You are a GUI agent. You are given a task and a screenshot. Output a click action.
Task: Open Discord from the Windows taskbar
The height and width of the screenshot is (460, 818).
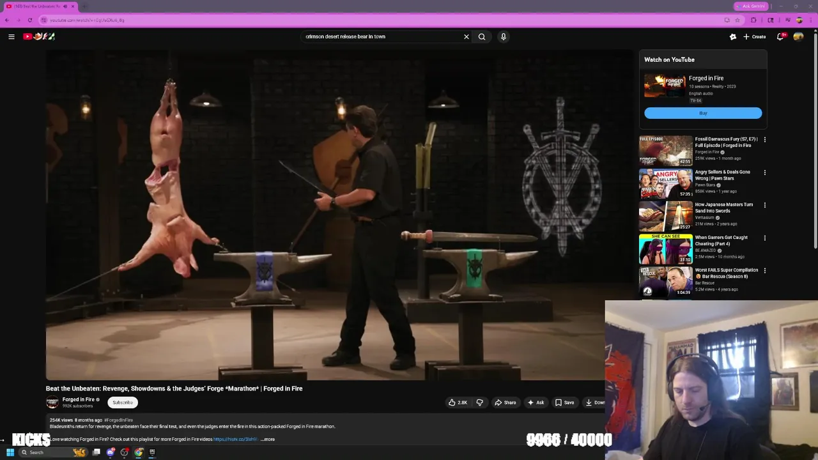[111, 452]
